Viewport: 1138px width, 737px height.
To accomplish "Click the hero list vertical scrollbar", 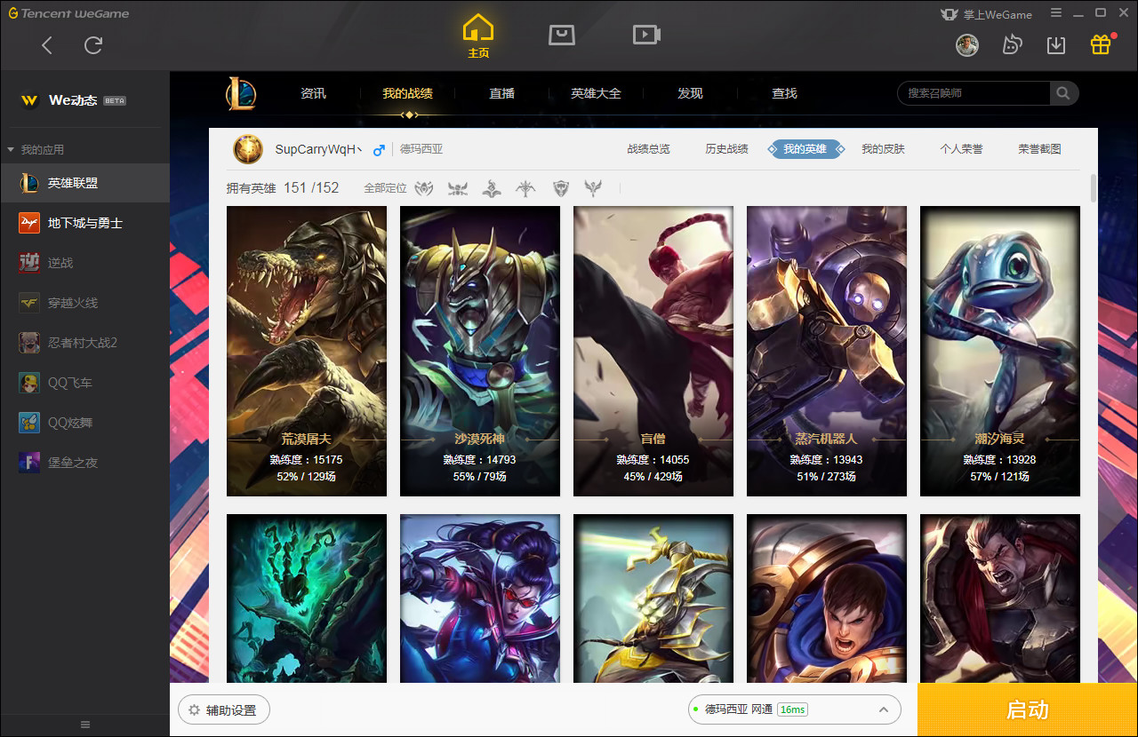I will tap(1093, 188).
